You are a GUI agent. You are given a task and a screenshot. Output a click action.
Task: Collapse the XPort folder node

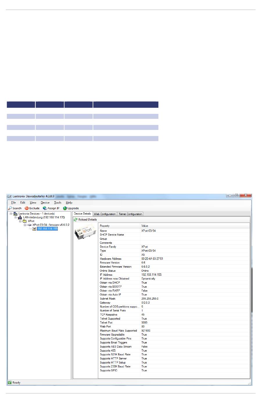(20, 221)
